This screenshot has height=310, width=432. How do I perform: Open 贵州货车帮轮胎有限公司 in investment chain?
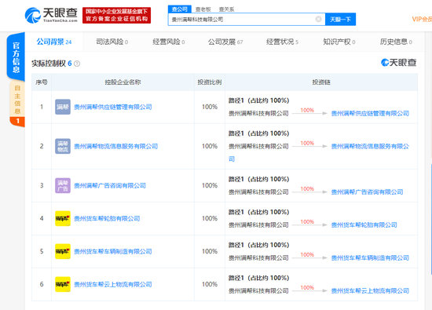(364, 225)
